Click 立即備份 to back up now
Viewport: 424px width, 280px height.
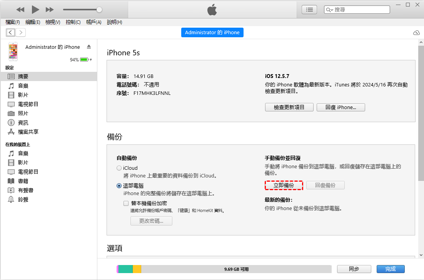pos(284,185)
